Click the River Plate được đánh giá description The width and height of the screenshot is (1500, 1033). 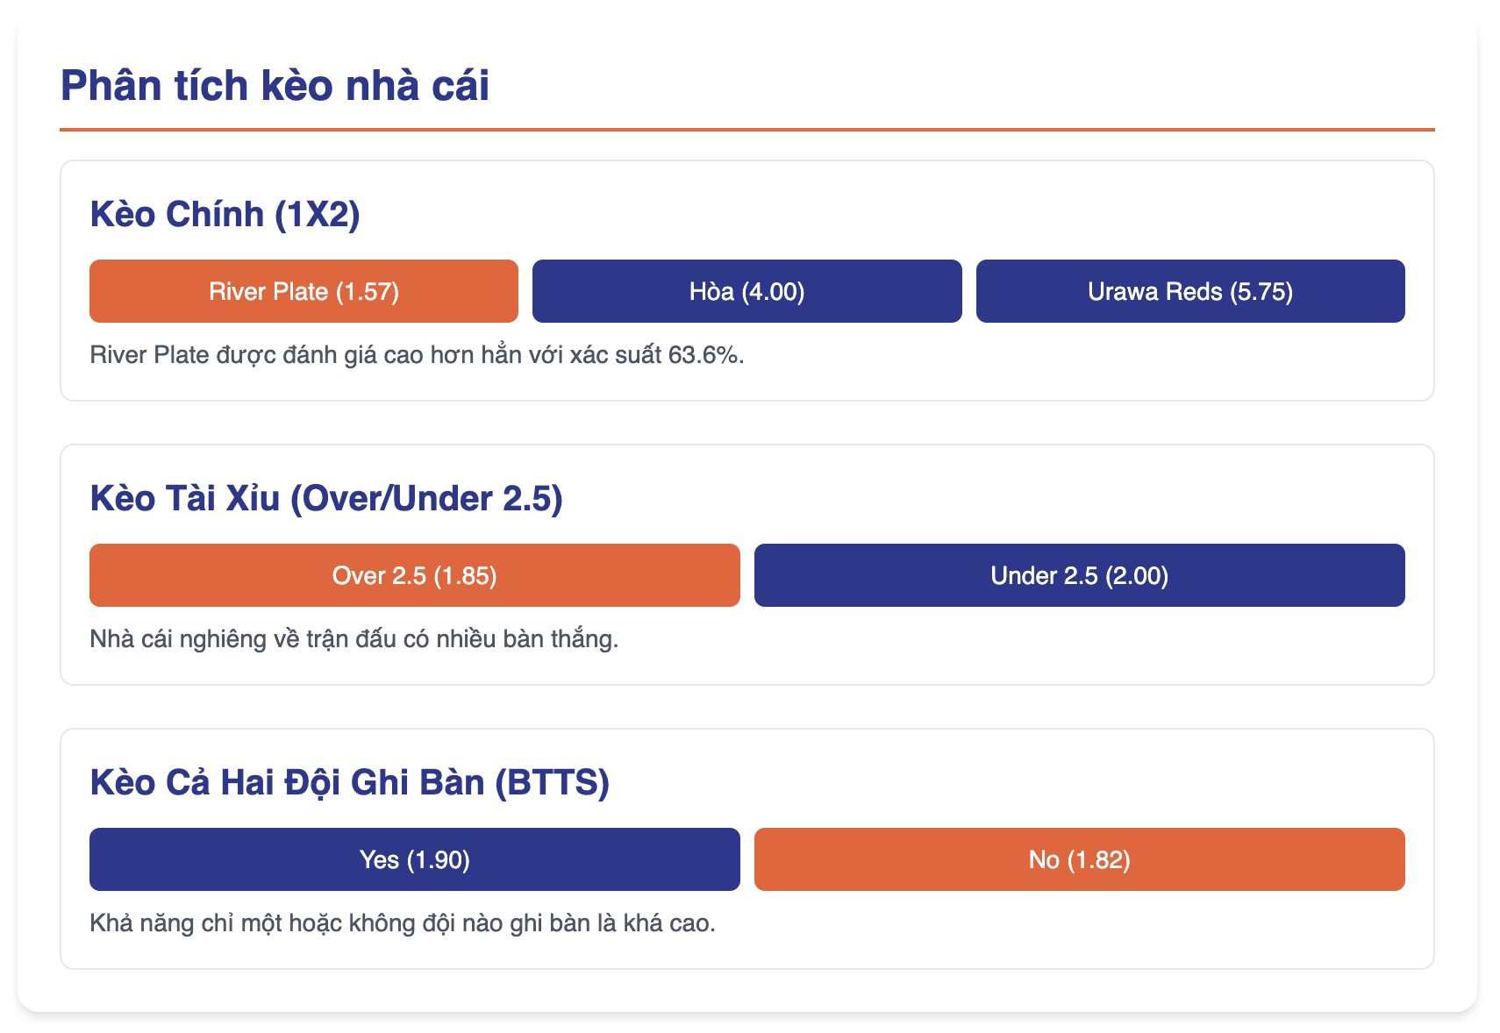pyautogui.click(x=417, y=355)
